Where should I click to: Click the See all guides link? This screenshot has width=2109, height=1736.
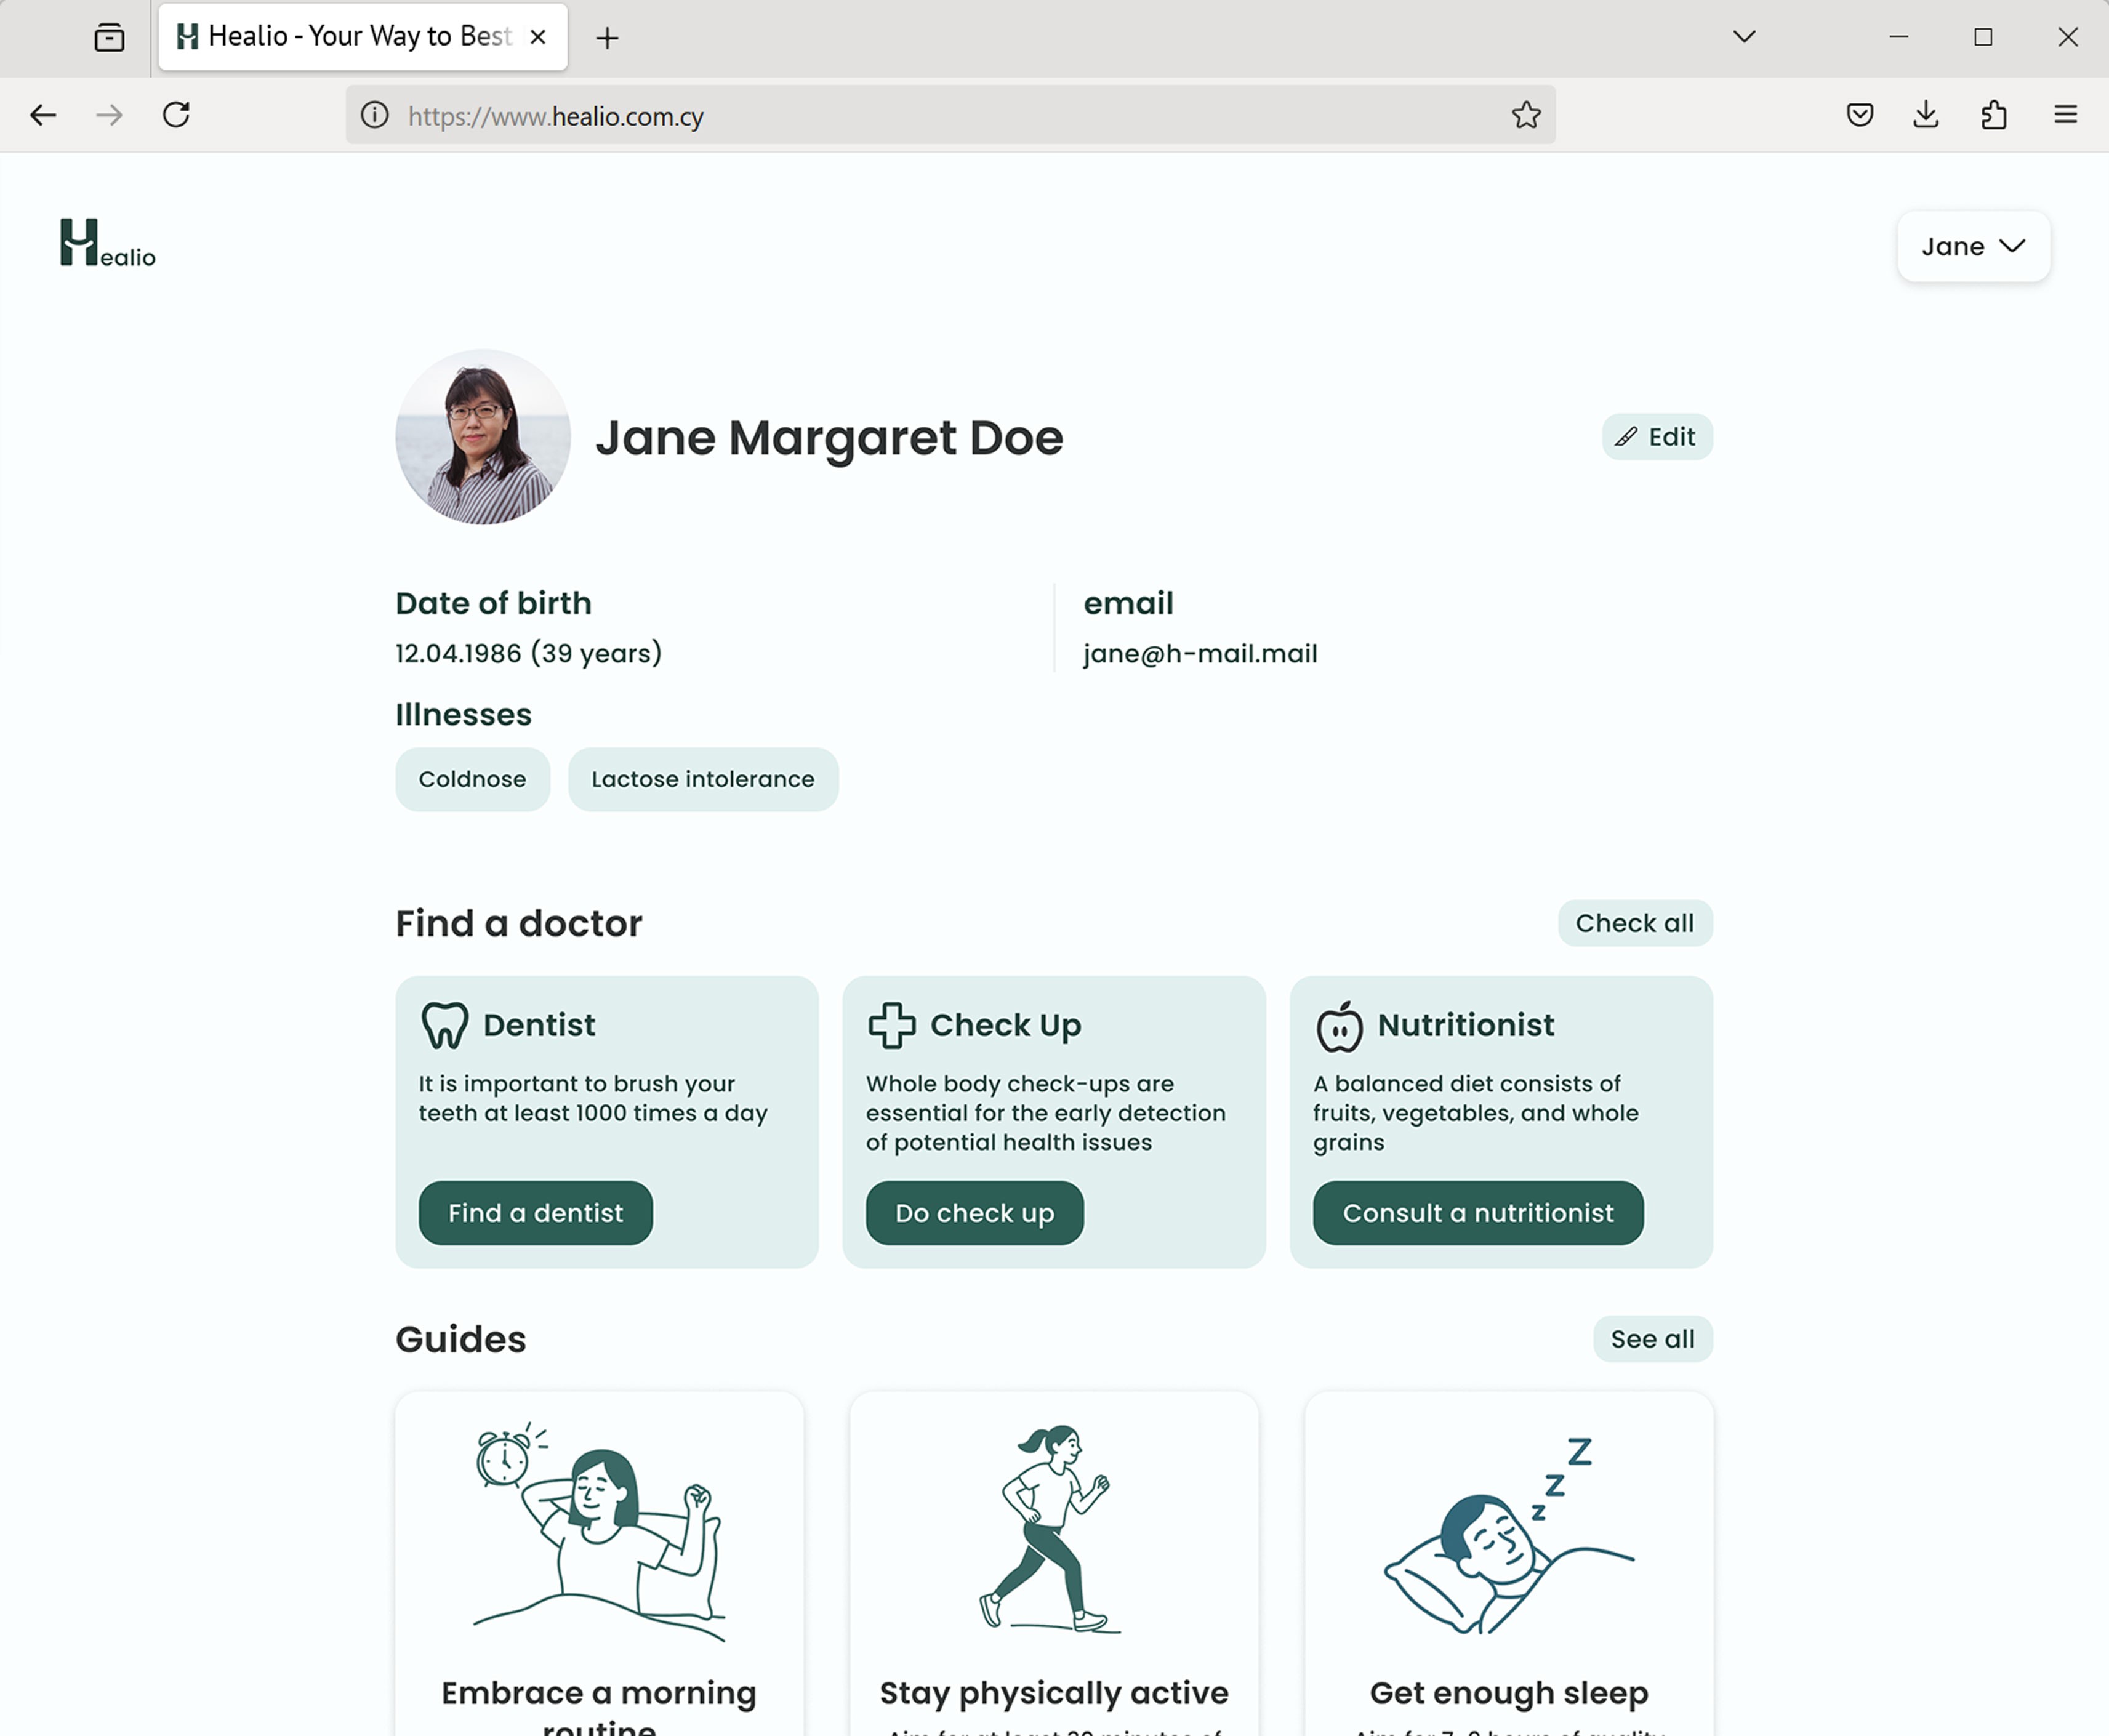(x=1651, y=1338)
